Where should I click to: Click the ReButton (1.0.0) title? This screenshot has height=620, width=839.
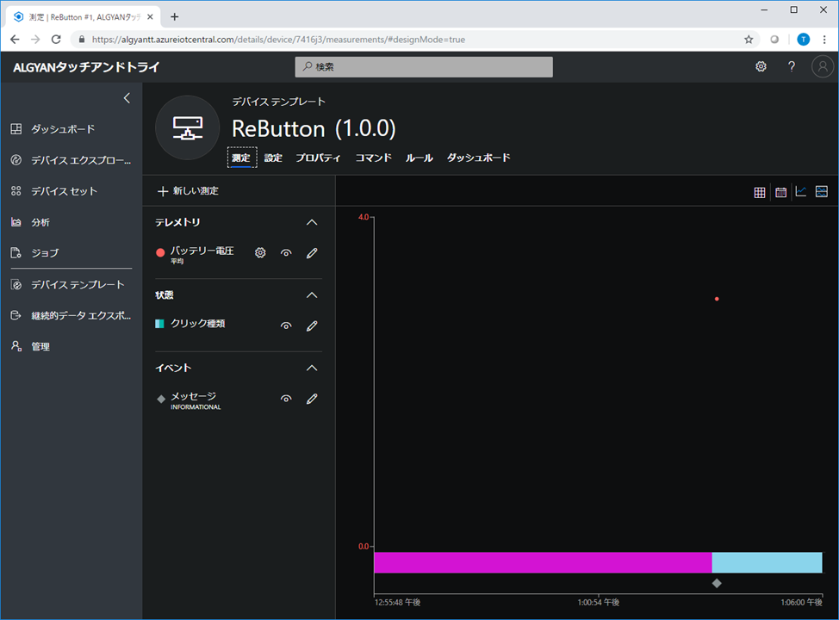pyautogui.click(x=314, y=128)
